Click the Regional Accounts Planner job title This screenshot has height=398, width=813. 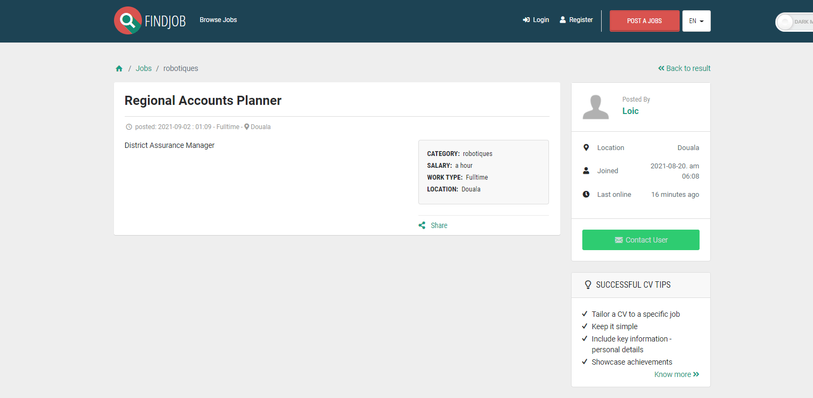203,101
